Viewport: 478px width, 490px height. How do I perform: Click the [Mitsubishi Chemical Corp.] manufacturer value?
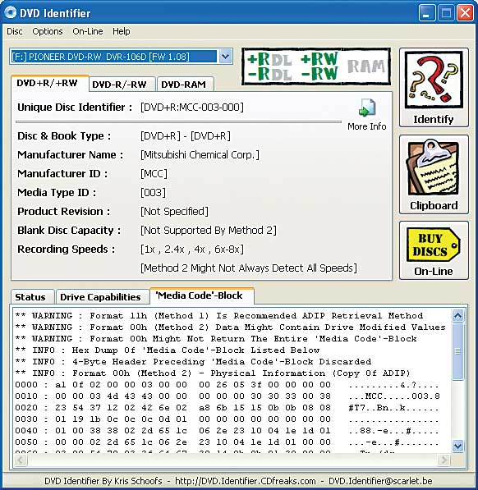200,154
